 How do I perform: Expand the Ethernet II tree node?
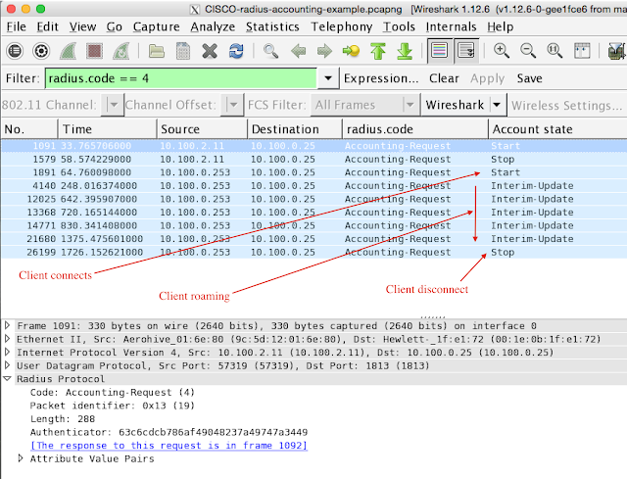(x=8, y=339)
